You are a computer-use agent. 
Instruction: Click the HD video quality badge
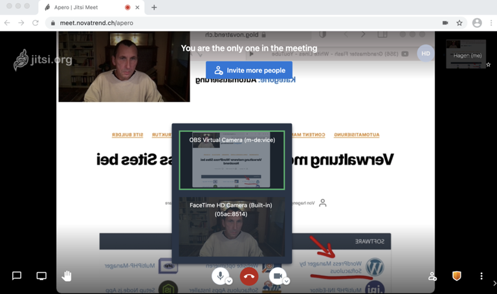pos(426,54)
